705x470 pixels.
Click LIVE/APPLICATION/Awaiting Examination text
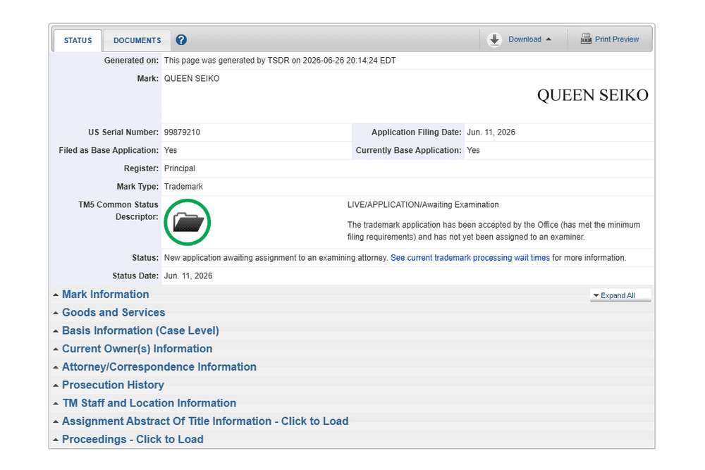coord(423,205)
